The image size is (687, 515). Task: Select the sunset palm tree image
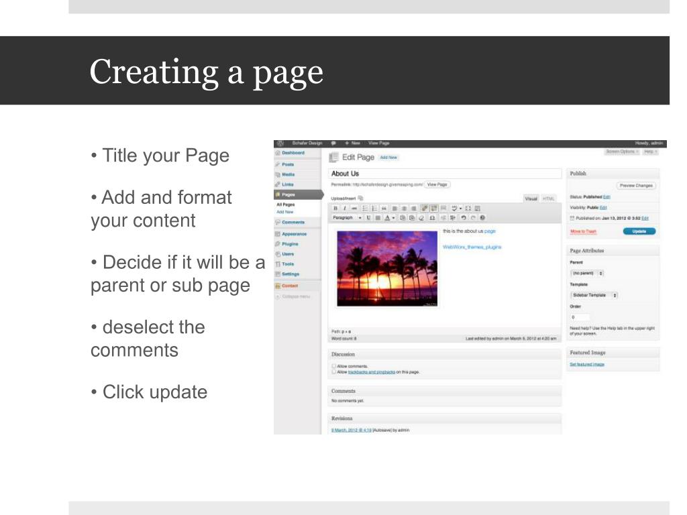[387, 268]
